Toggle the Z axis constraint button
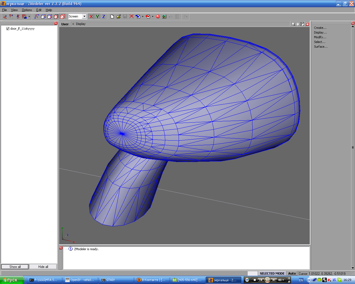 tap(103, 17)
